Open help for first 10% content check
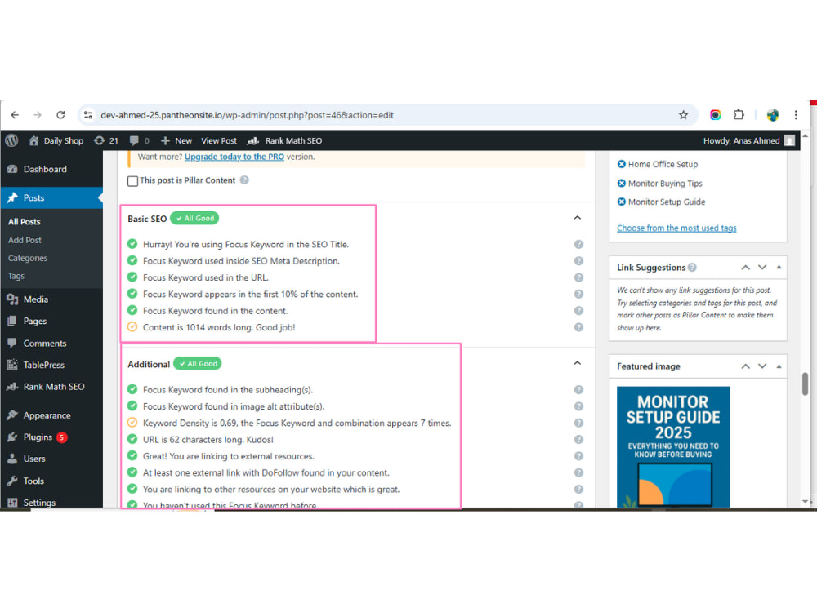 tap(578, 294)
